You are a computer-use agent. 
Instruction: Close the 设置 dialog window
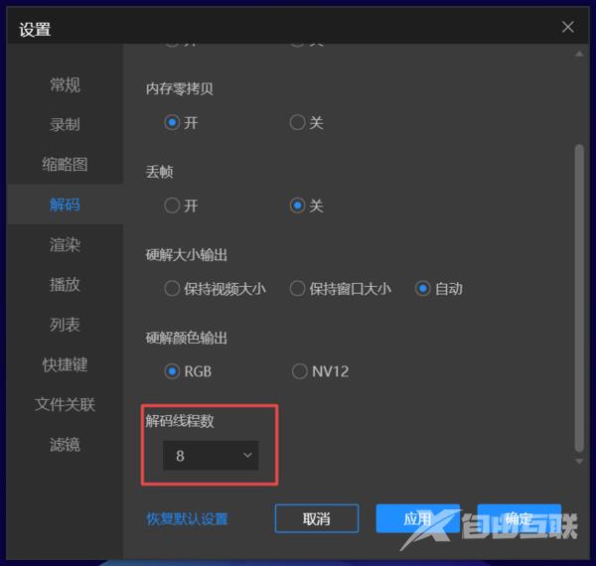coord(568,27)
